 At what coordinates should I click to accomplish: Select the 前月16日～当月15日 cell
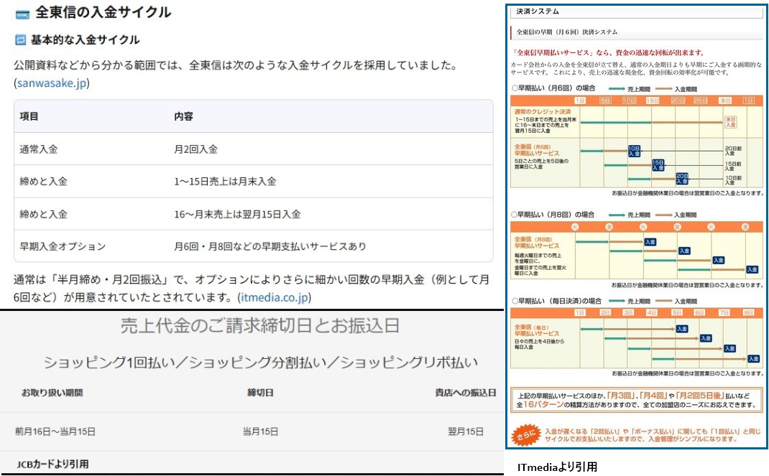coord(55,431)
